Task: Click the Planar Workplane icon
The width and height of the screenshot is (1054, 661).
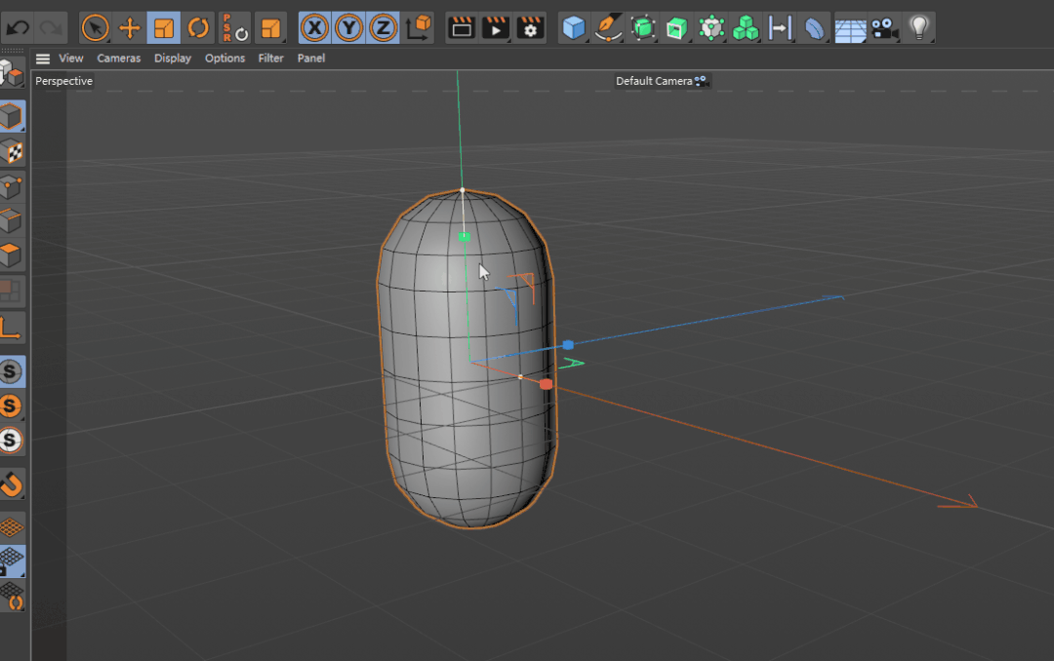Action: point(12,596)
